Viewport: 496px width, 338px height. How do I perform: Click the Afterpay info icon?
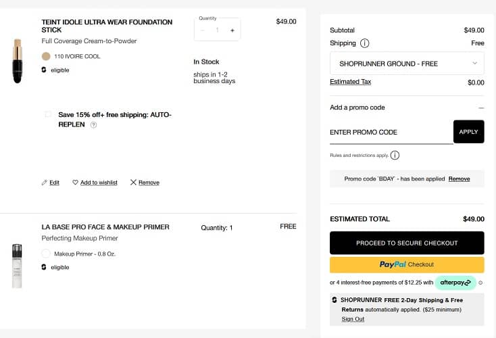click(x=480, y=283)
